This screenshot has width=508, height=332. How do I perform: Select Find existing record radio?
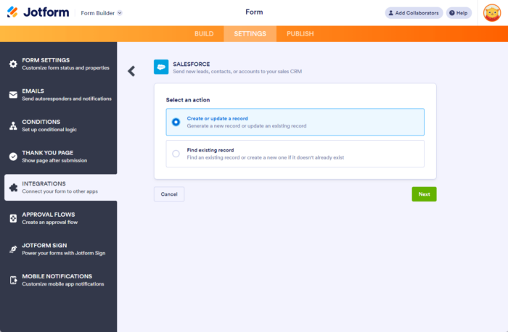click(x=176, y=154)
